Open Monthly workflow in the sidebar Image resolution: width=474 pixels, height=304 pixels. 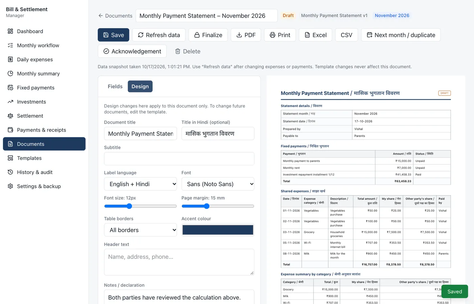click(x=44, y=45)
